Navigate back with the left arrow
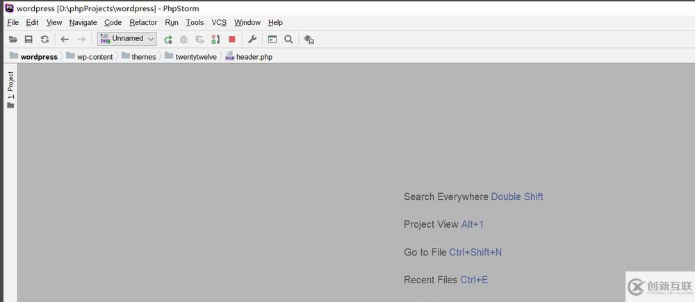Viewport: 695px width, 302px height. [65, 40]
